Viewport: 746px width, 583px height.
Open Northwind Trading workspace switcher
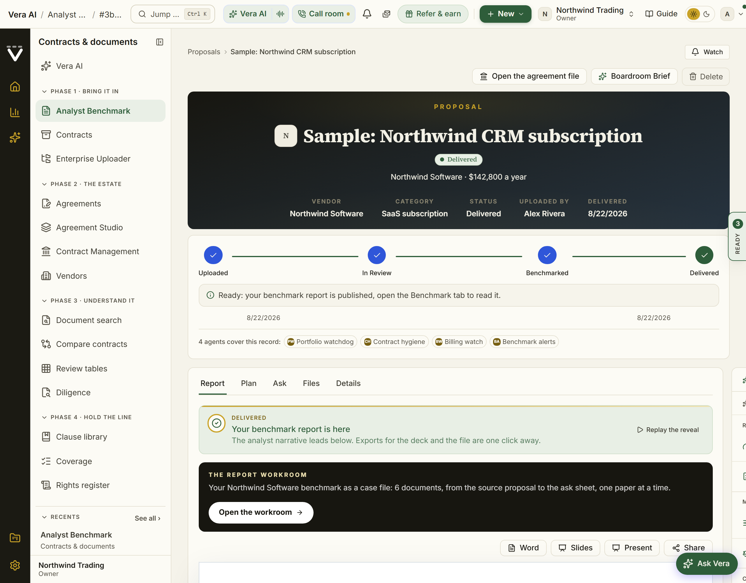click(586, 14)
